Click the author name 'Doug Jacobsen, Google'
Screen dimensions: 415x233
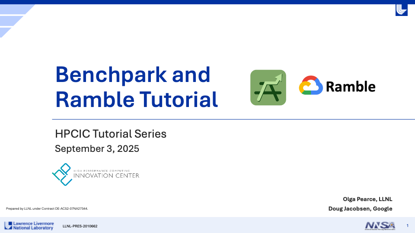tap(360, 209)
